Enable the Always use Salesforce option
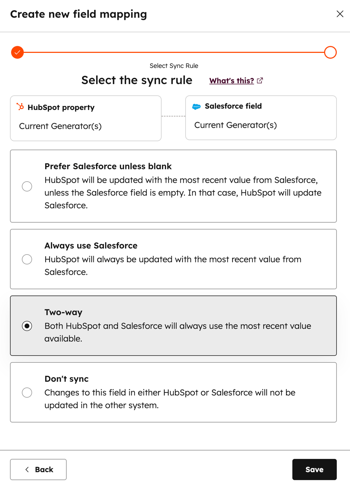 point(27,259)
